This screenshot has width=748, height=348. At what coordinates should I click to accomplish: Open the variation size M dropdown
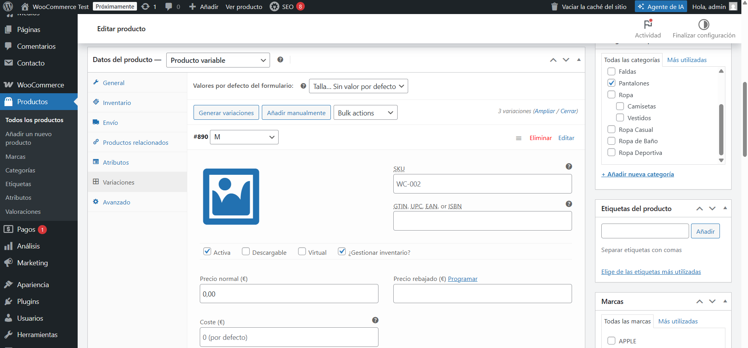click(x=244, y=137)
